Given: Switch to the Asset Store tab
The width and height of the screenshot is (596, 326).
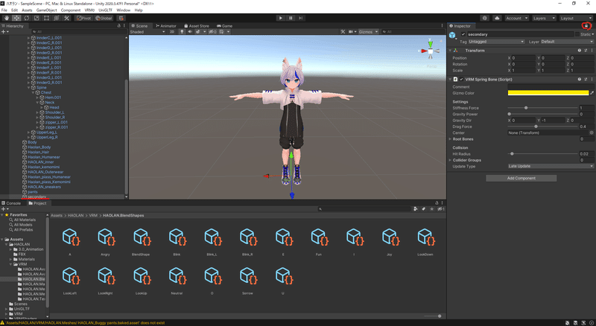Looking at the screenshot, I should coord(197,26).
